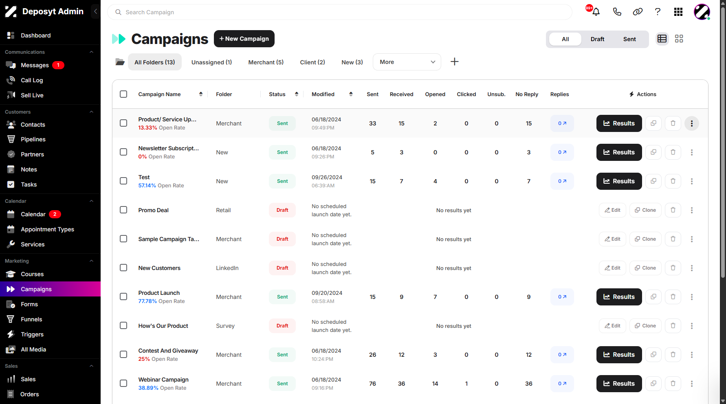Collapse the Customers sidebar section
Screen dimensions: 726x404
[x=91, y=112]
